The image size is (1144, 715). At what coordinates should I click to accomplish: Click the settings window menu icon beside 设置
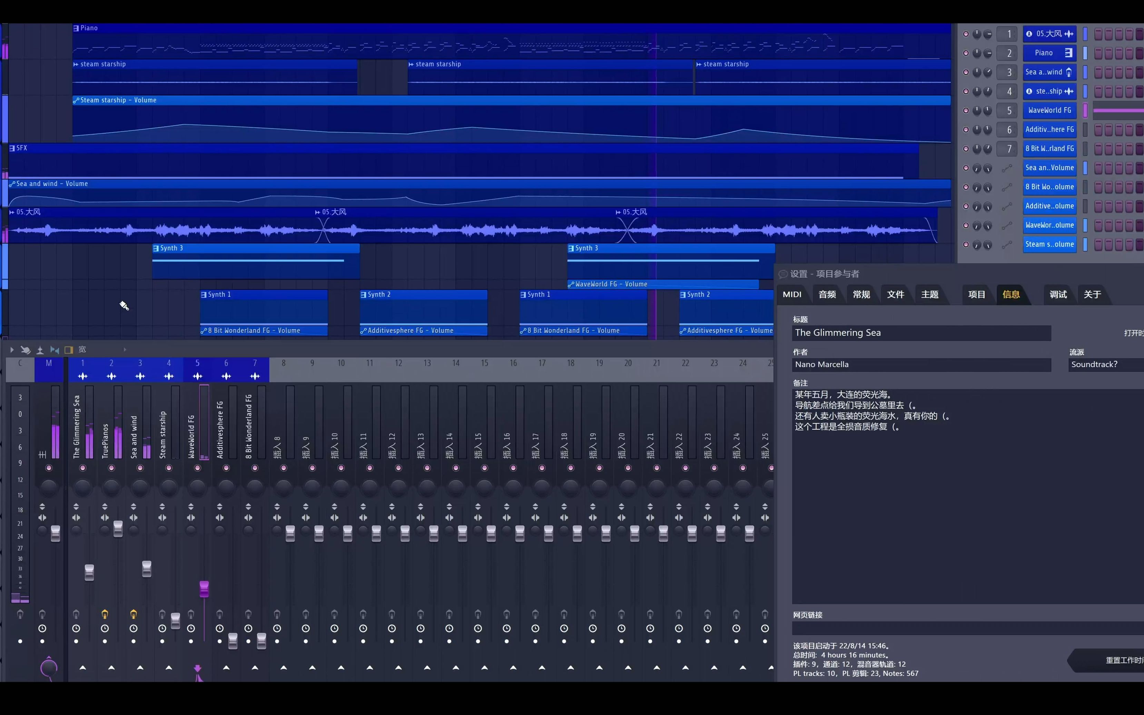[783, 274]
